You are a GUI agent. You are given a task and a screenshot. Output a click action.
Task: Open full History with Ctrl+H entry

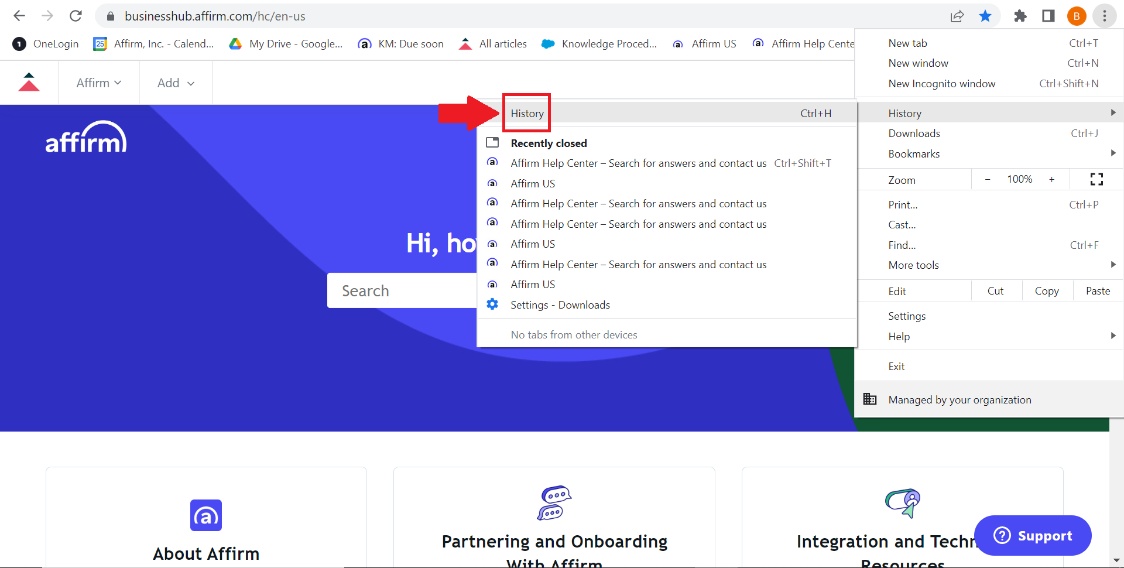pos(667,113)
